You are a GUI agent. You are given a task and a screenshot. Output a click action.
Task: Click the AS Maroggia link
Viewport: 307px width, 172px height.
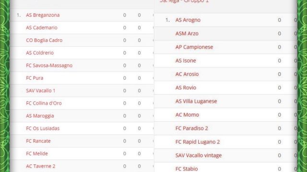tap(40, 116)
